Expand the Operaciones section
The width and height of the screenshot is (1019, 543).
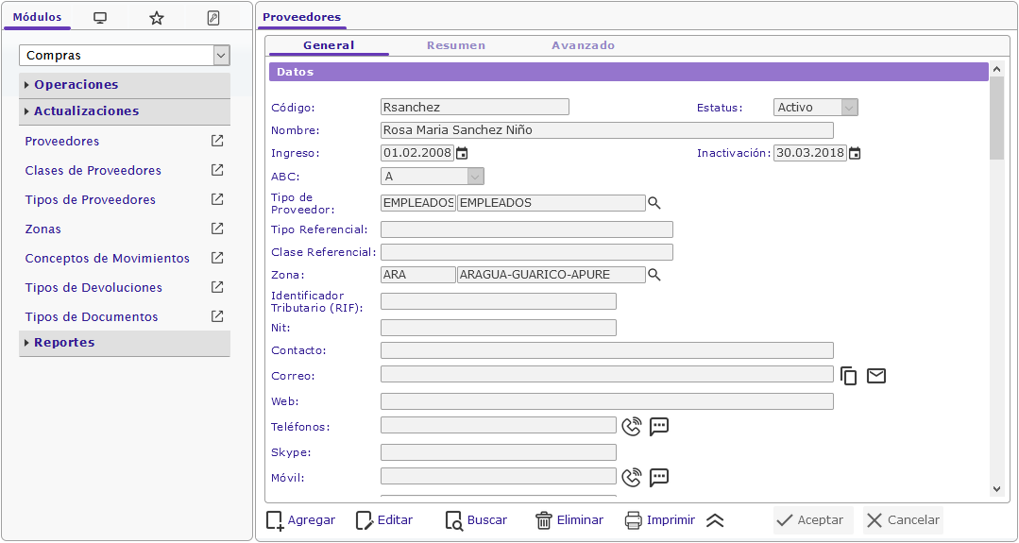pos(76,85)
